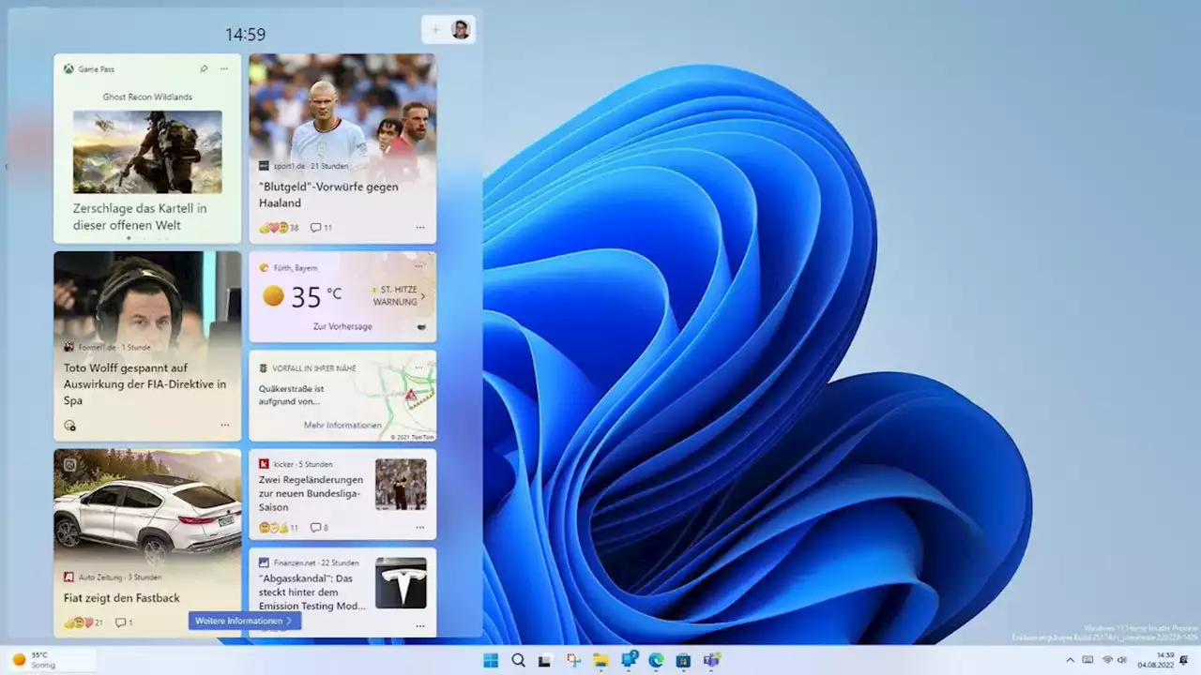Image resolution: width=1201 pixels, height=675 pixels.
Task: Open the Snipping Tool from the taskbar
Action: [x=573, y=660]
